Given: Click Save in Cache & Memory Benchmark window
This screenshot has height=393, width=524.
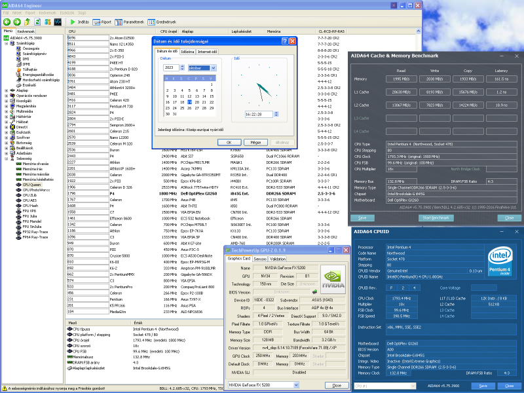Looking at the screenshot, I should pyautogui.click(x=362, y=218).
